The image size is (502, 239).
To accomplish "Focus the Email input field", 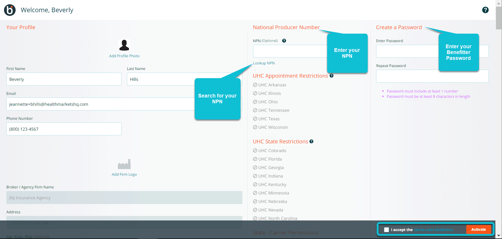I will click(x=124, y=104).
